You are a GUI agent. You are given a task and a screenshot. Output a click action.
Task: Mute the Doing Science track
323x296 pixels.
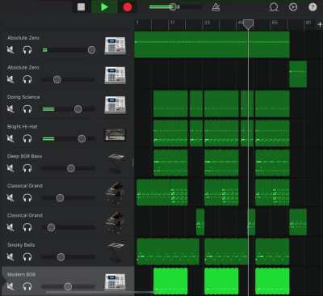click(x=10, y=109)
